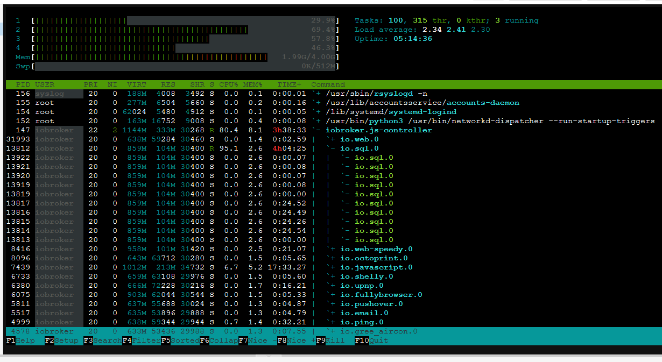Sort by TIME+ column header
Screen dimensions: 662x362
coord(290,84)
